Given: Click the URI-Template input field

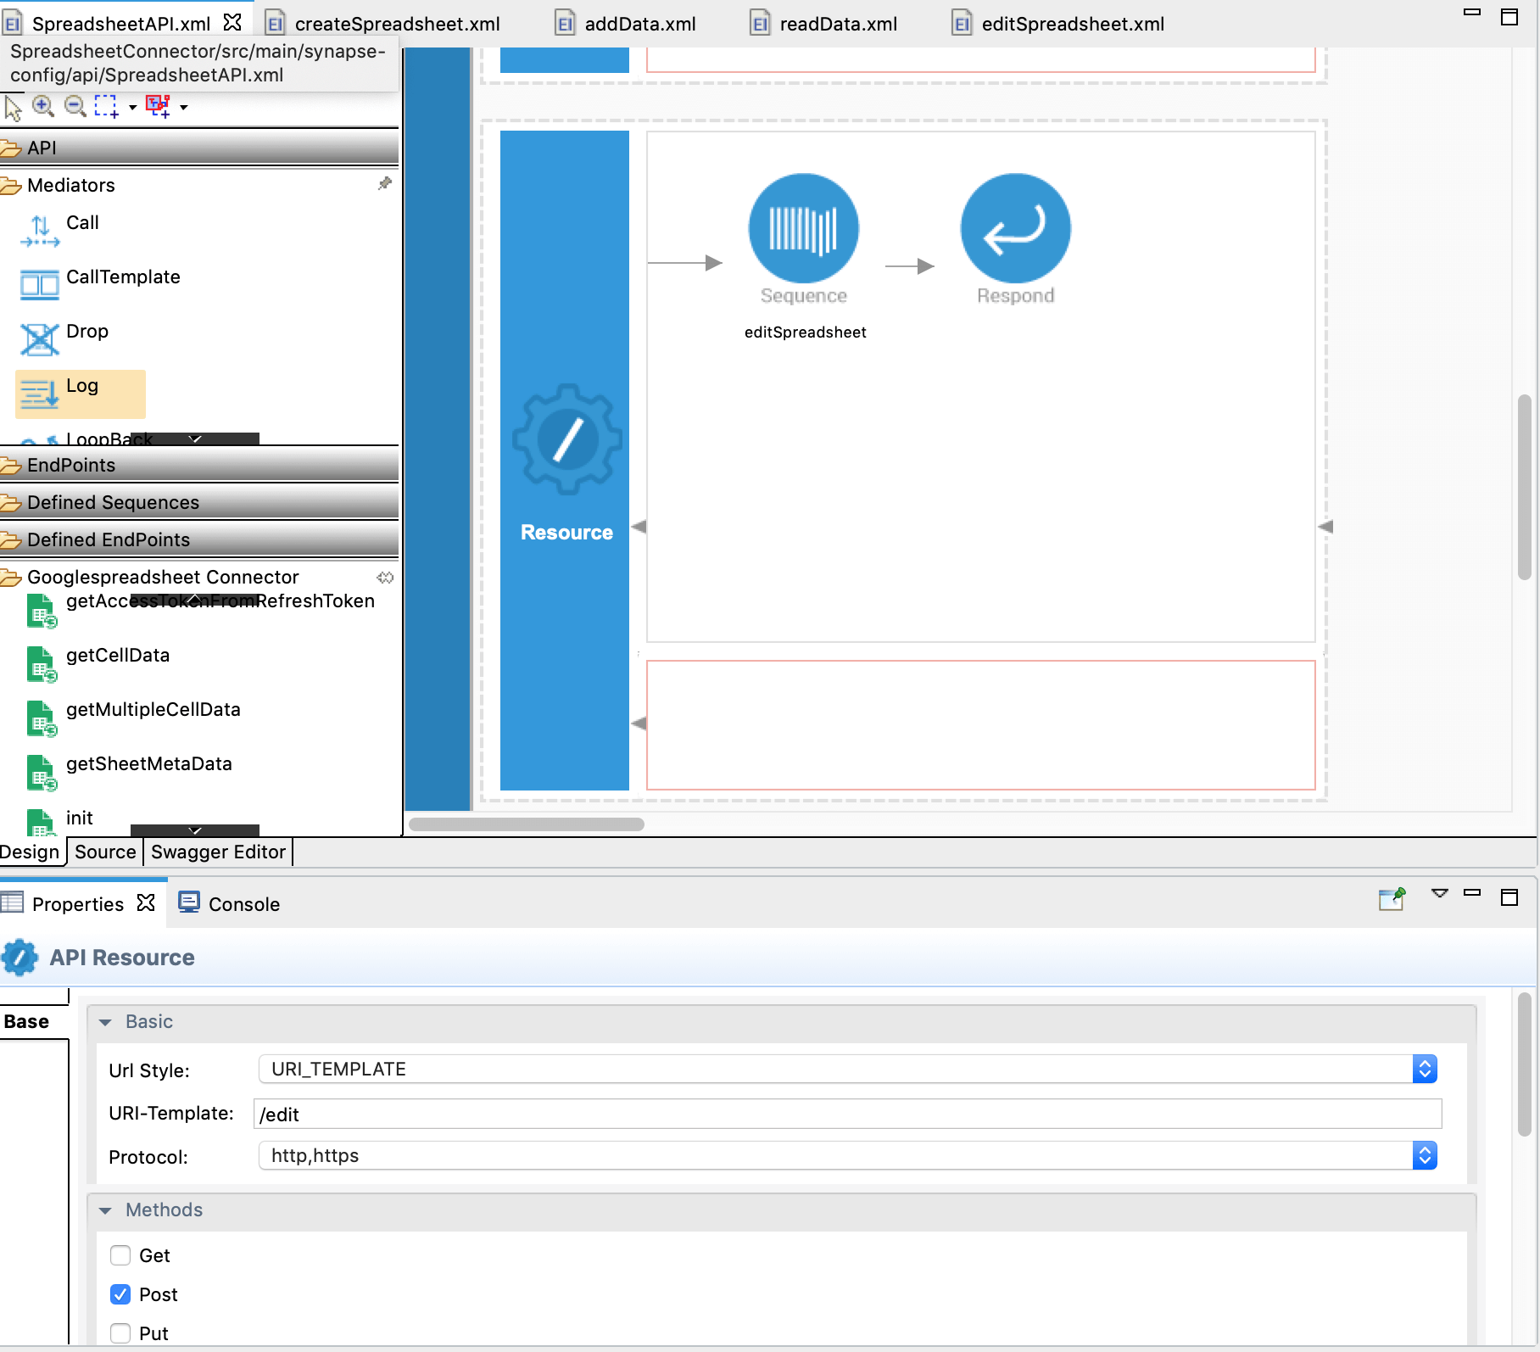Looking at the screenshot, I should [x=847, y=1114].
